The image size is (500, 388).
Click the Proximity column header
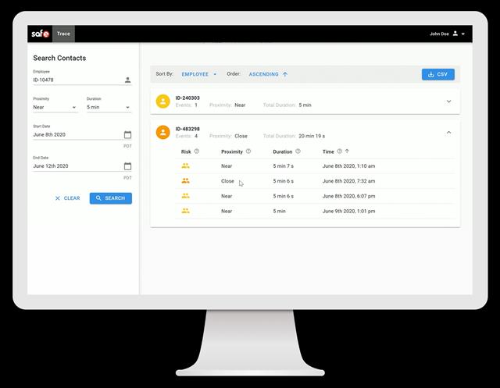(232, 151)
